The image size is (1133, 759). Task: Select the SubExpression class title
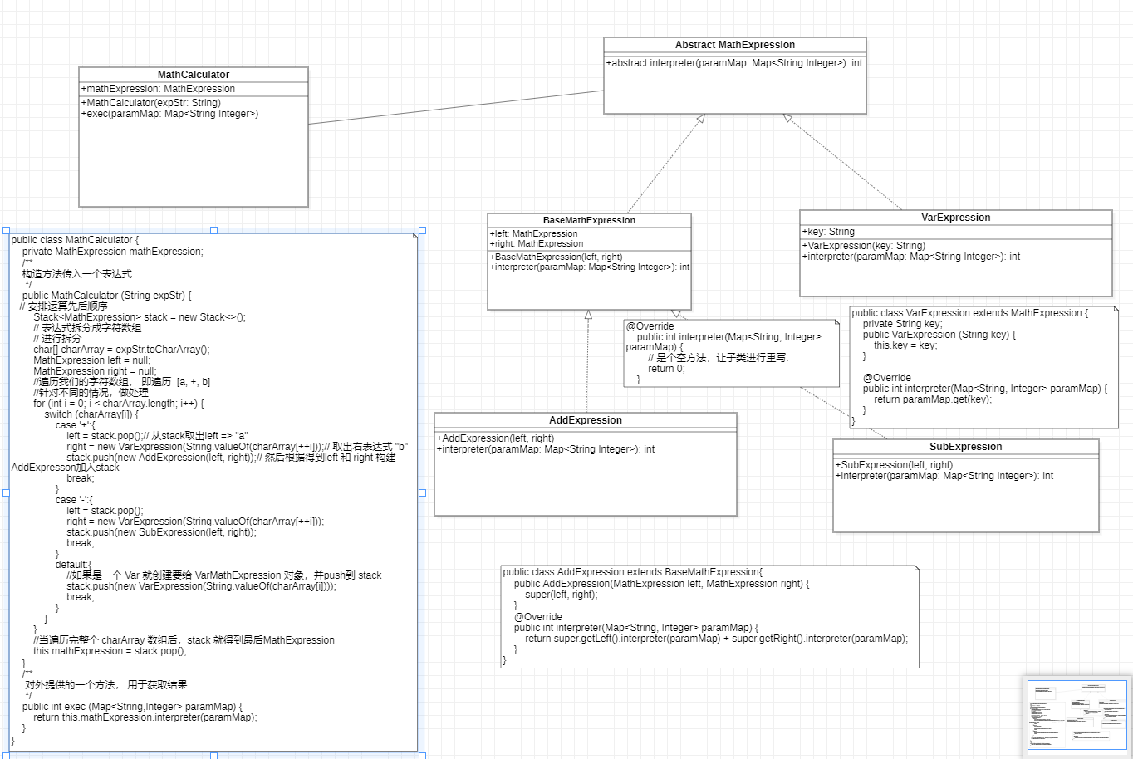coord(966,447)
